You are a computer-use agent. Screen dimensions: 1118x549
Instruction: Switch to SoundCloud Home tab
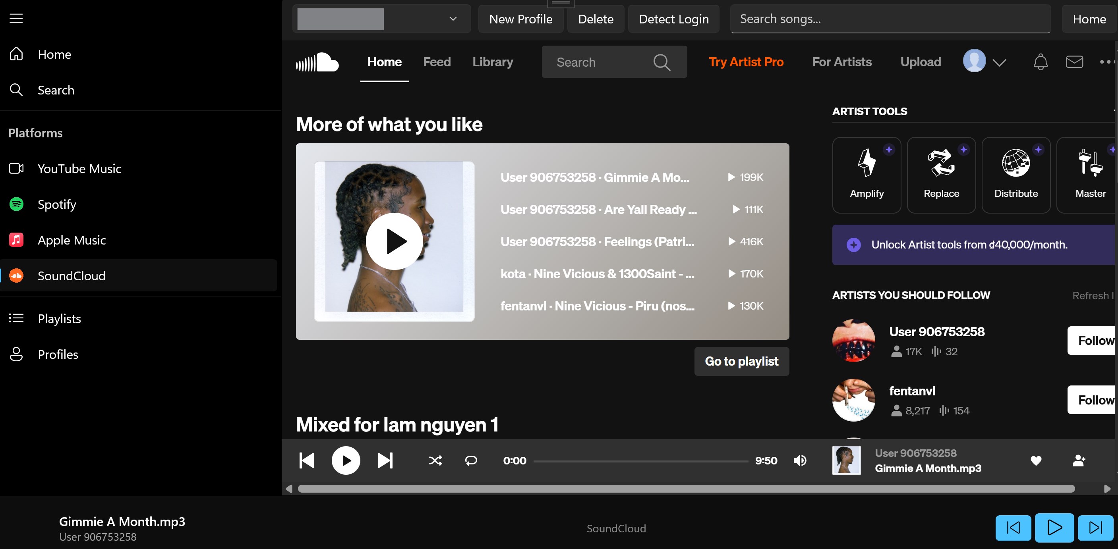coord(384,62)
